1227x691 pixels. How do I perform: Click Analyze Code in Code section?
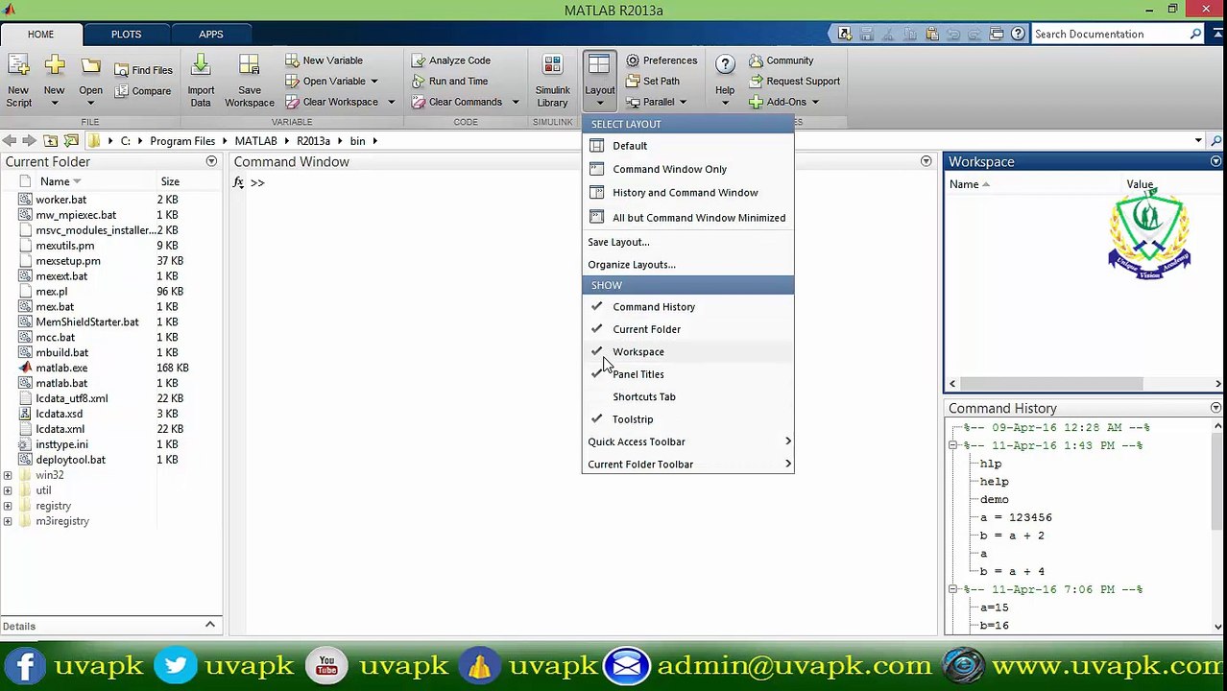pos(451,60)
